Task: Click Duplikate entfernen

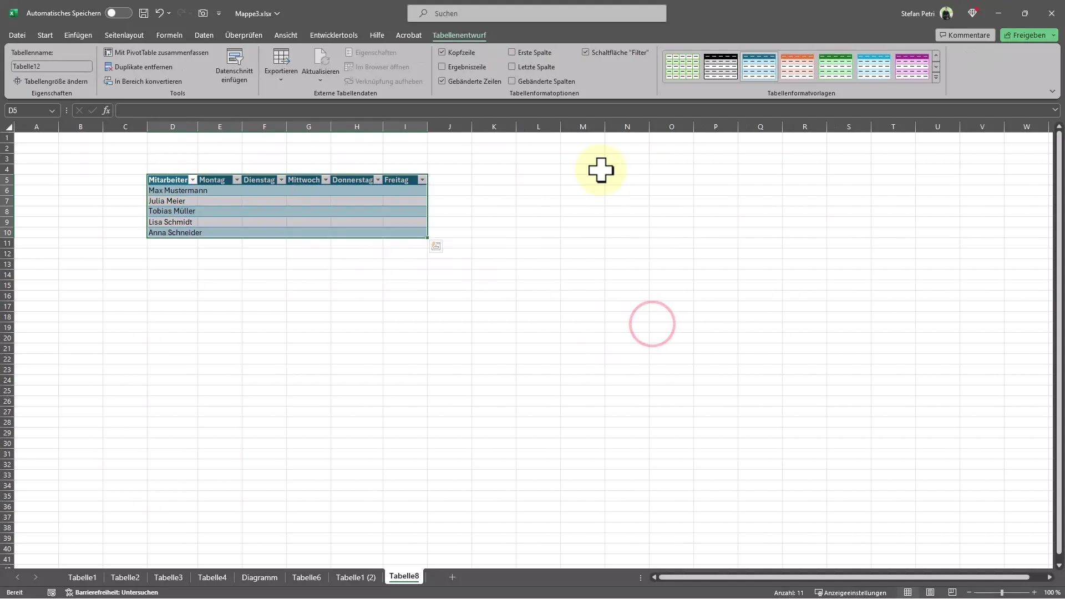Action: click(139, 67)
